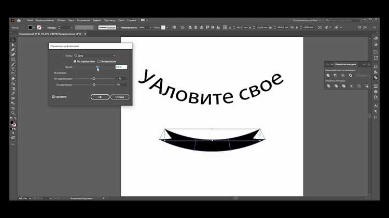Viewport: 389px width, 218px height.
Task: Click the bend percentage input field
Action: click(121, 67)
